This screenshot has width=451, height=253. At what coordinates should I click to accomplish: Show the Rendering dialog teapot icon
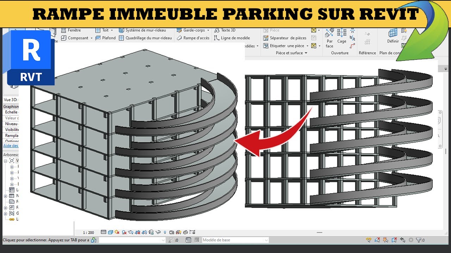click(131, 232)
